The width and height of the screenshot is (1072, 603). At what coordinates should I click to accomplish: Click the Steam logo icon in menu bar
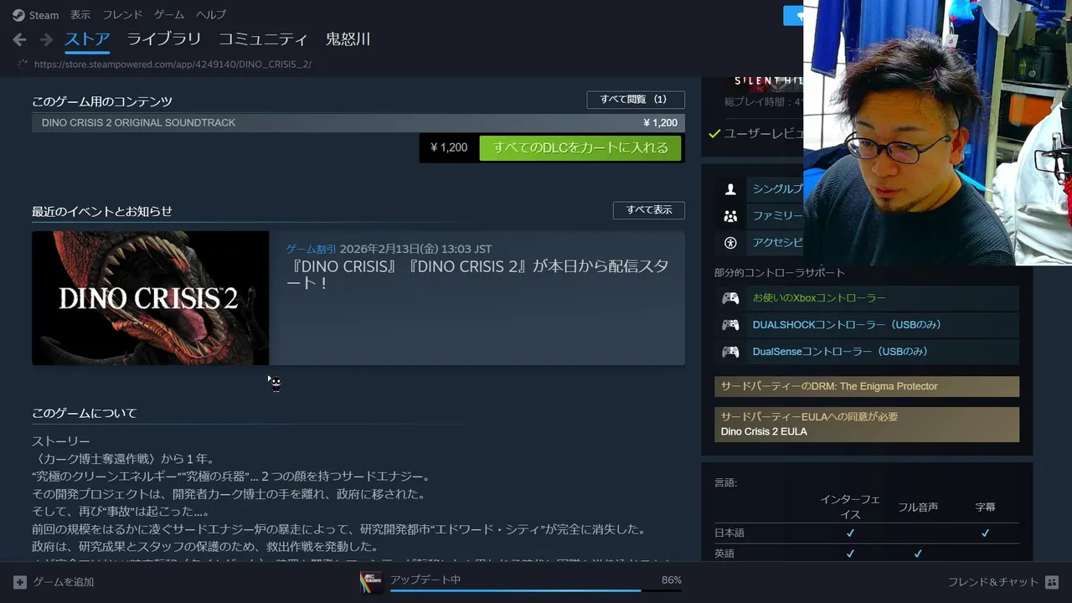[18, 15]
